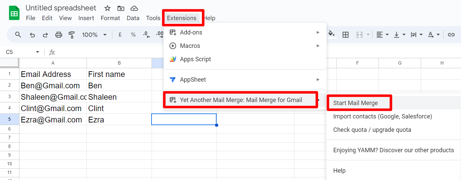Click Enjoying YAMM? Discover our other products
This screenshot has height=180, width=461.
tap(394, 150)
